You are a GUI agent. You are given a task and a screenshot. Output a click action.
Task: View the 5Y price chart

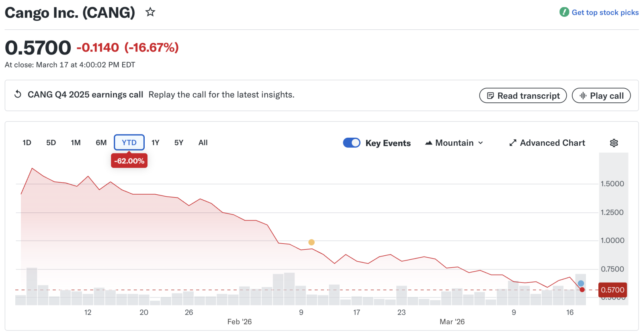[179, 143]
